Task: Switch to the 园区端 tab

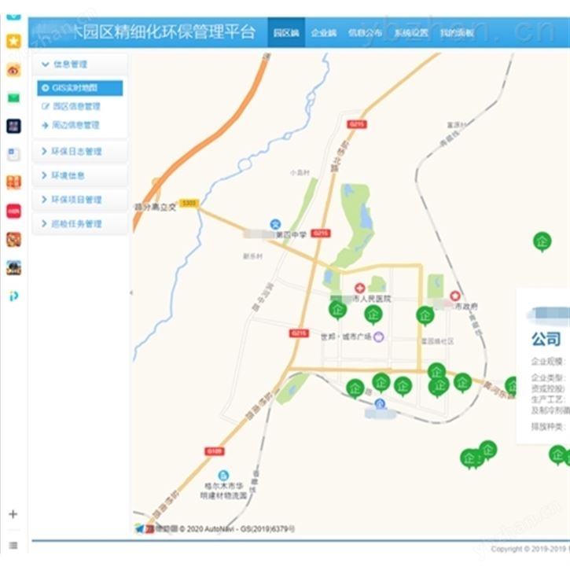Action: (x=286, y=33)
